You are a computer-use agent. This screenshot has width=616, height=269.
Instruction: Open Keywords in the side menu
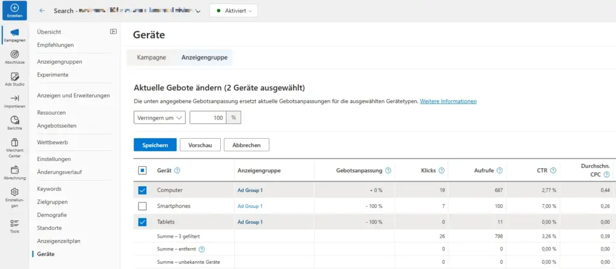[x=49, y=189]
